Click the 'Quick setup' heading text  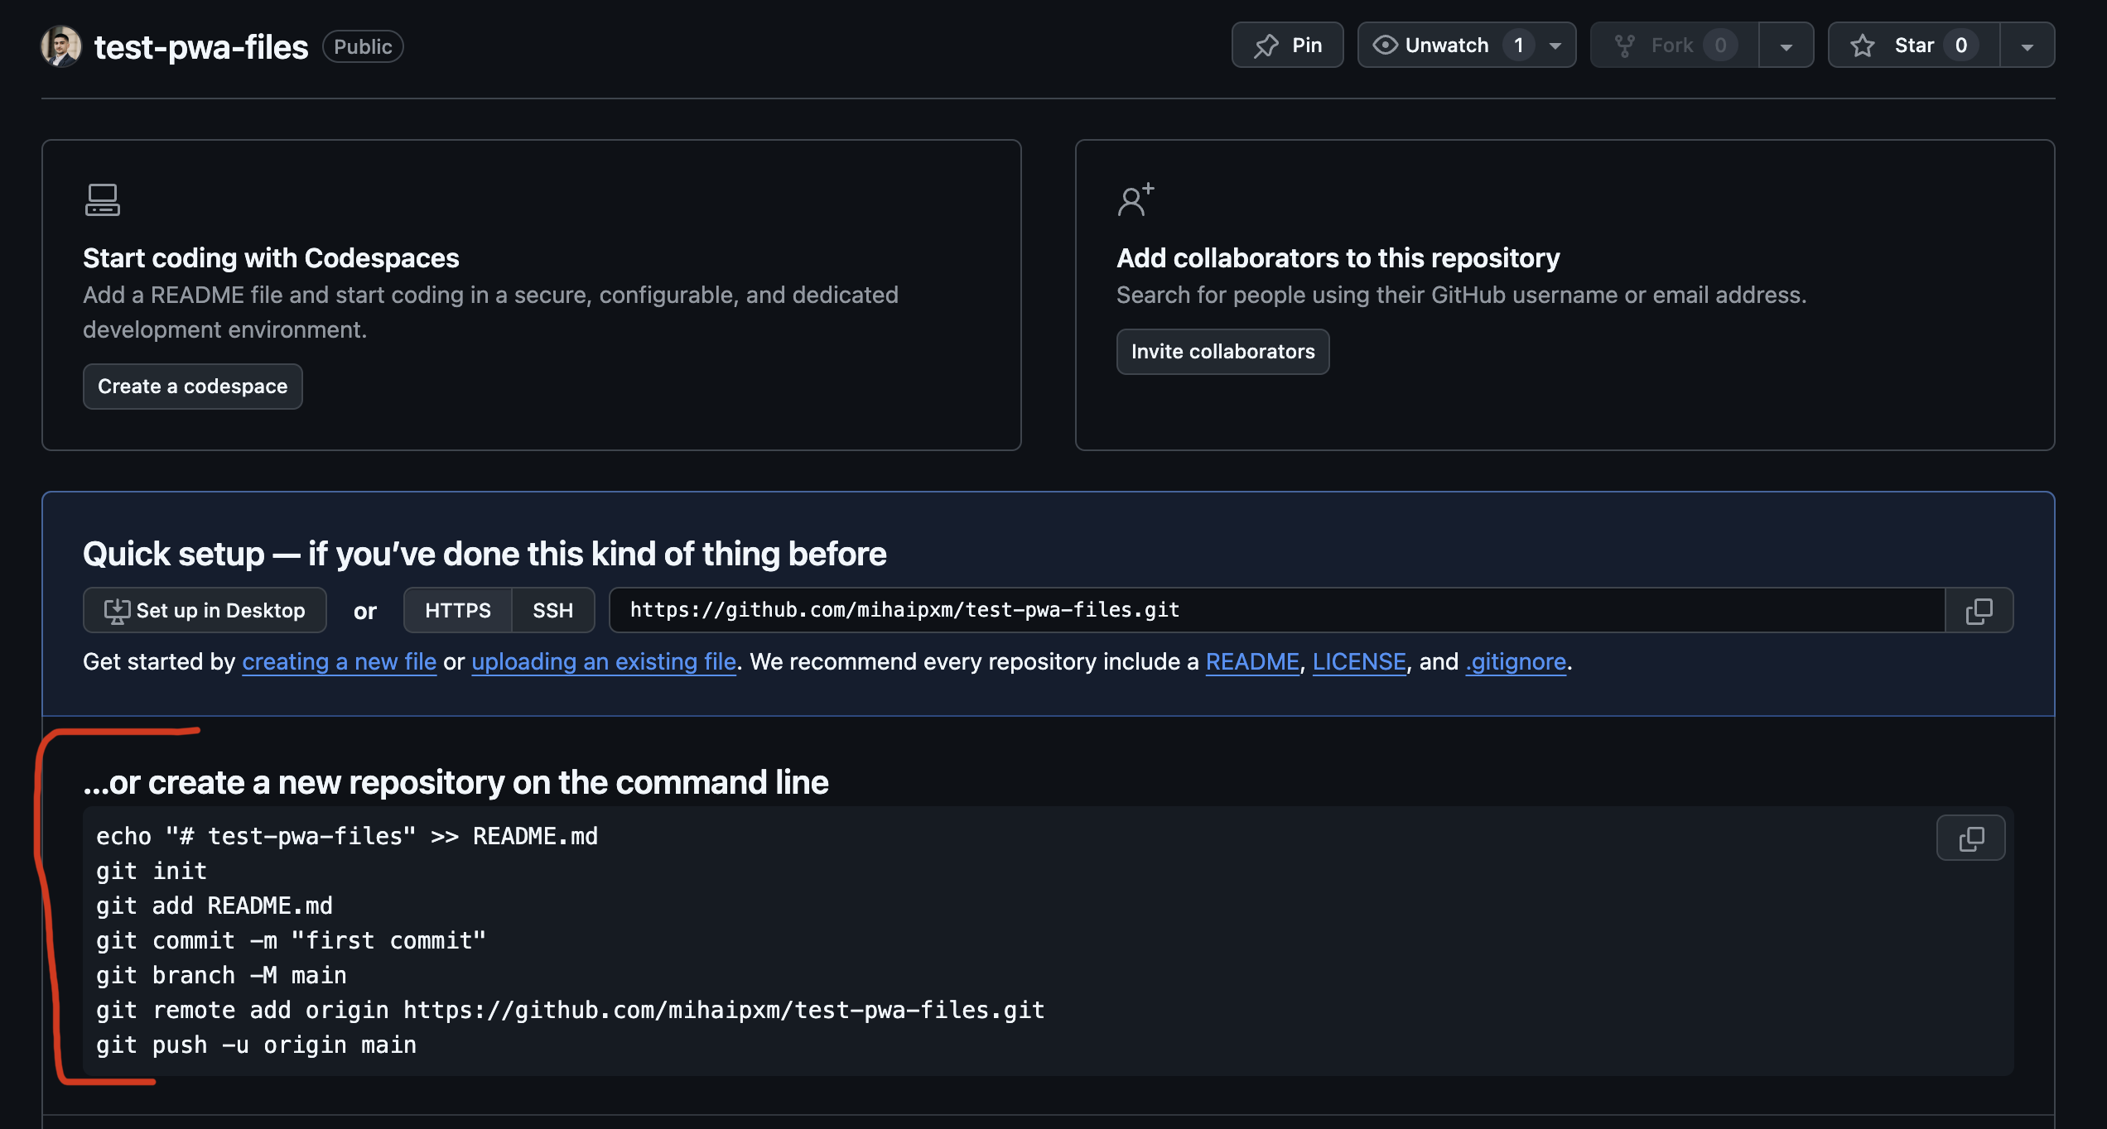485,553
